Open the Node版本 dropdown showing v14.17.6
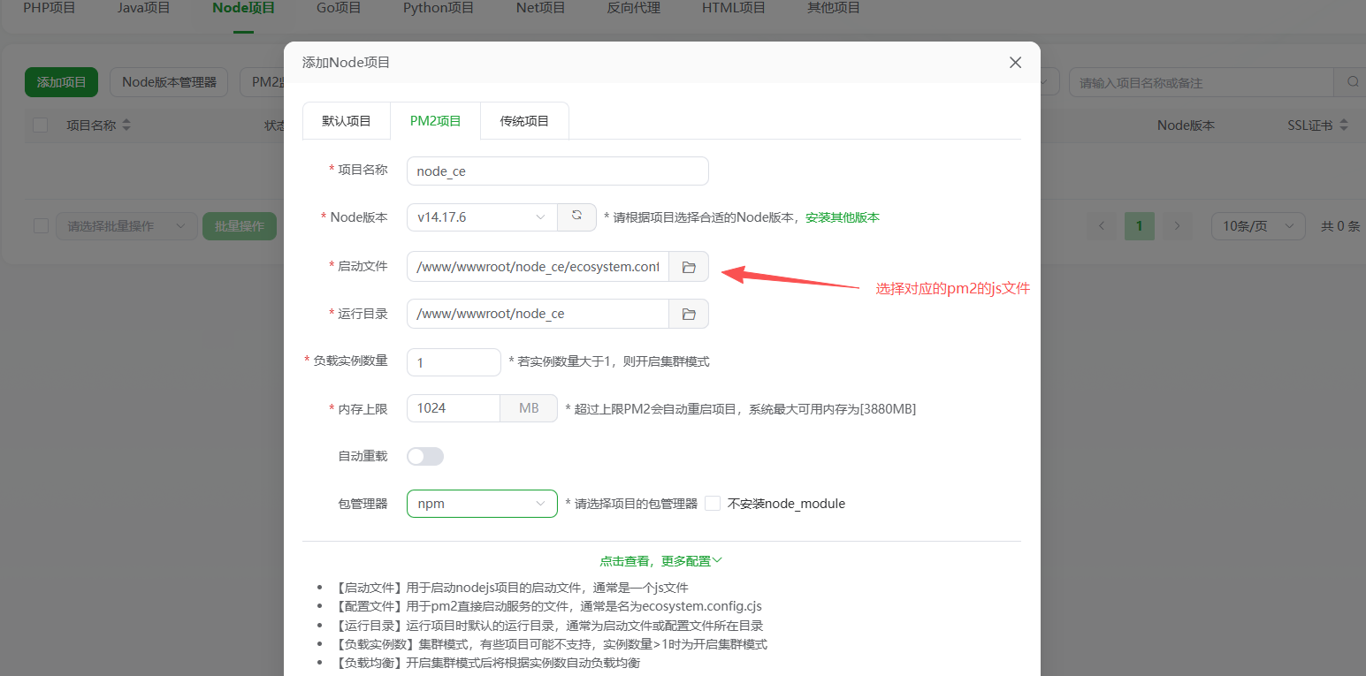Screen dimensions: 1366x676 [481, 216]
